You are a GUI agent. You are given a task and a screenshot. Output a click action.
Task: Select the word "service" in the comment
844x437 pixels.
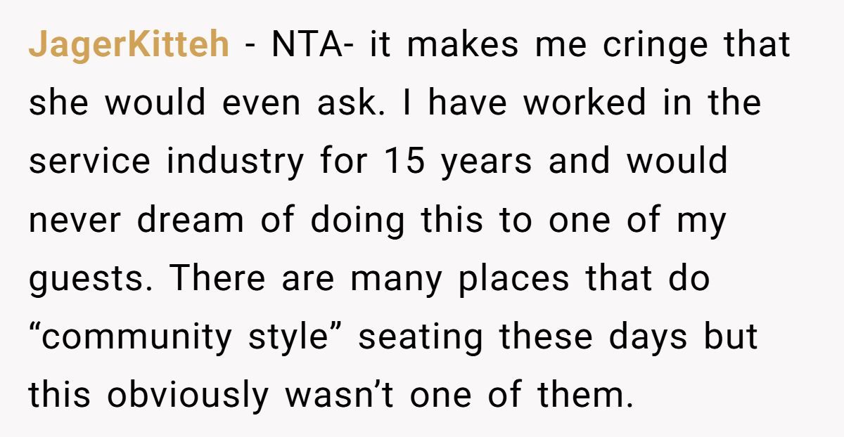click(89, 162)
